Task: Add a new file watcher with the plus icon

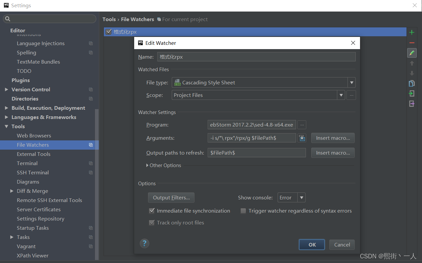Action: (x=411, y=32)
